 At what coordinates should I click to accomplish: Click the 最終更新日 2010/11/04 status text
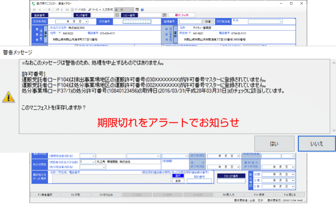tap(285, 201)
